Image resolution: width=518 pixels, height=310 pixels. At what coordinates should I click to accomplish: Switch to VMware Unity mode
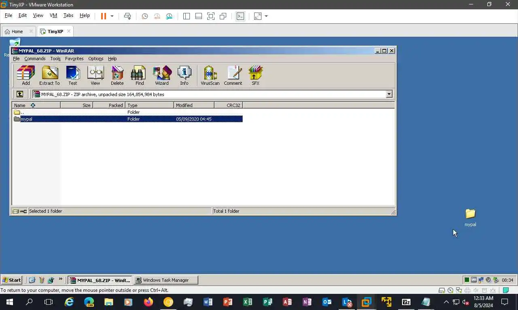point(223,16)
